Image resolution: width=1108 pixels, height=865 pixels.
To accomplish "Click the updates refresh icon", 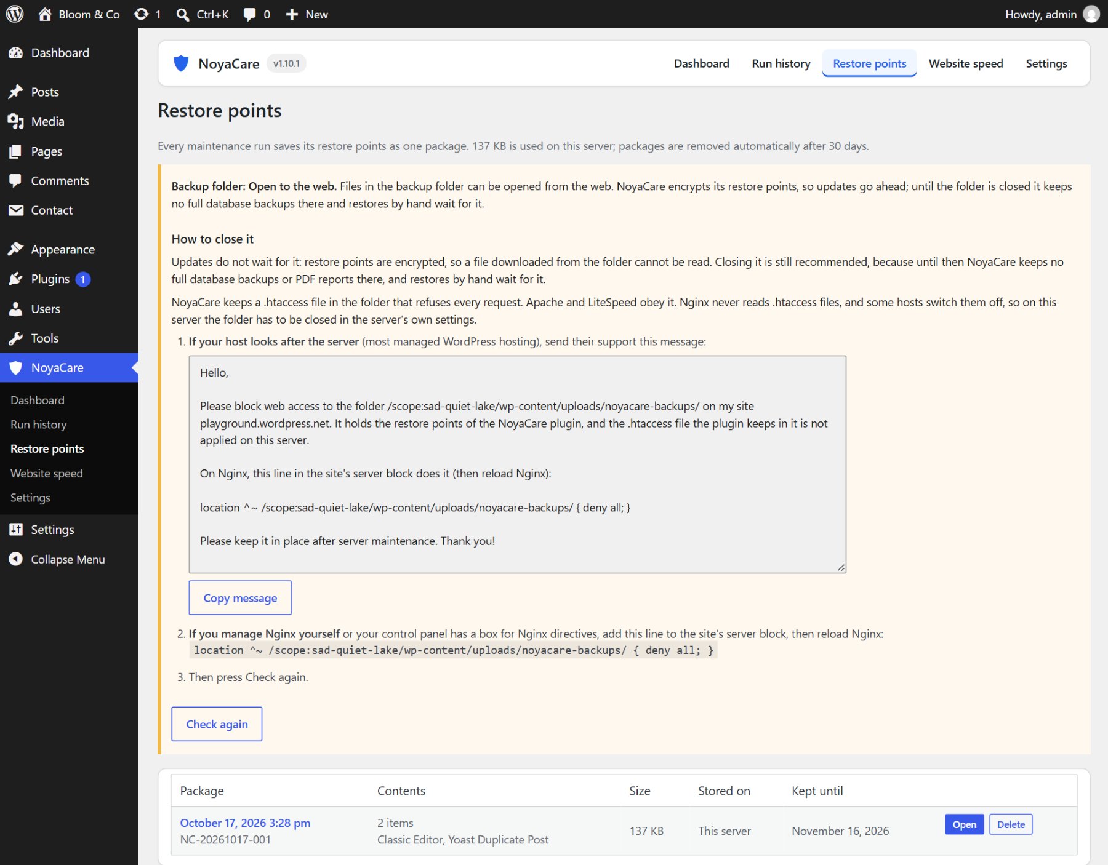I will point(142,14).
